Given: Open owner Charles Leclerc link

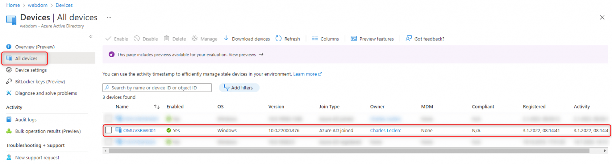Looking at the screenshot, I should pyautogui.click(x=386, y=130).
